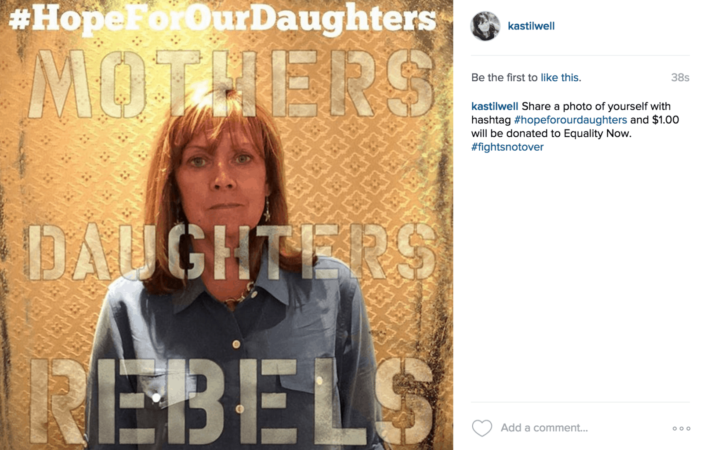
Task: Open the 38s timestamp permalink
Action: coord(680,78)
